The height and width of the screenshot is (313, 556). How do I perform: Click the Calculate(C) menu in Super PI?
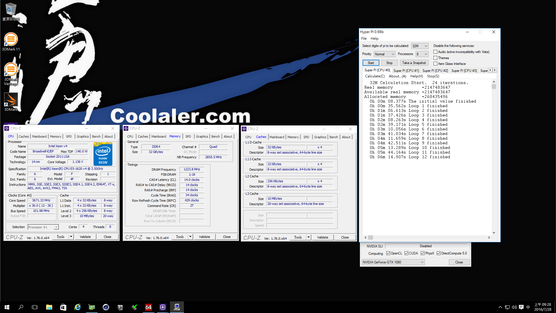(375, 76)
